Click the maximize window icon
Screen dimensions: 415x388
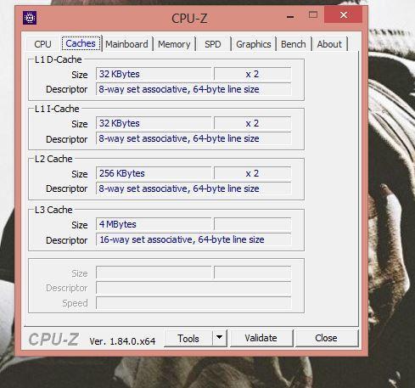click(x=313, y=14)
